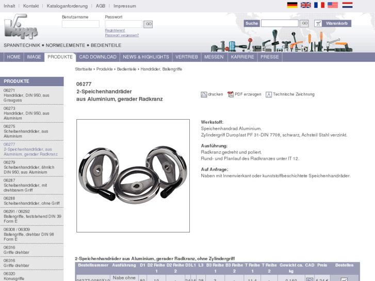Image resolution: width=375 pixels, height=281 pixels.
Task: Open 06271 Handräder aus Grauguss
Action: point(32,95)
